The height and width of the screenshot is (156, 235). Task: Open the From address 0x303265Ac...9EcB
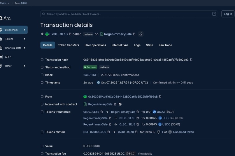123,96
